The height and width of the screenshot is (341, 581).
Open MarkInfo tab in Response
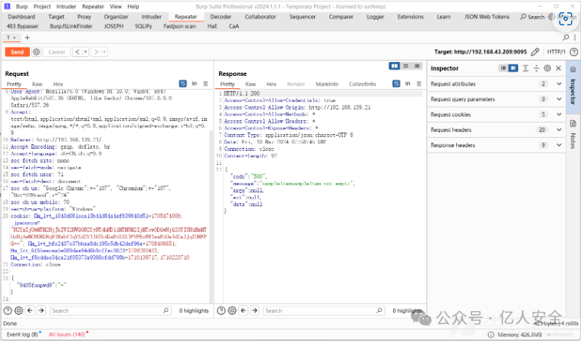click(x=327, y=84)
